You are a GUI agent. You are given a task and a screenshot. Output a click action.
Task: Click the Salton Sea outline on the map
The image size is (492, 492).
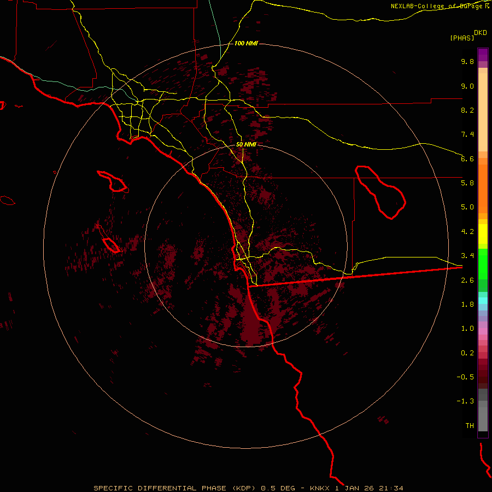(x=380, y=192)
